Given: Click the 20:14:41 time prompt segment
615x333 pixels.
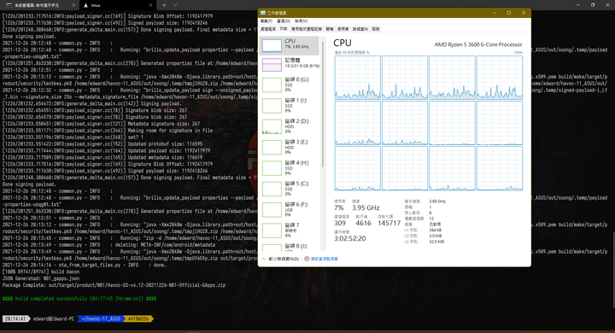Looking at the screenshot, I should 15,318.
